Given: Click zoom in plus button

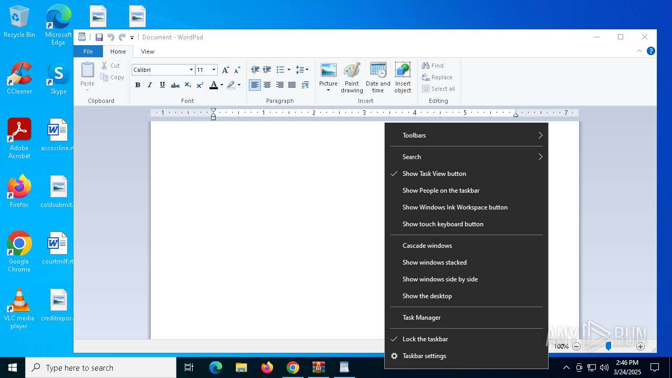Looking at the screenshot, I should tap(640, 346).
